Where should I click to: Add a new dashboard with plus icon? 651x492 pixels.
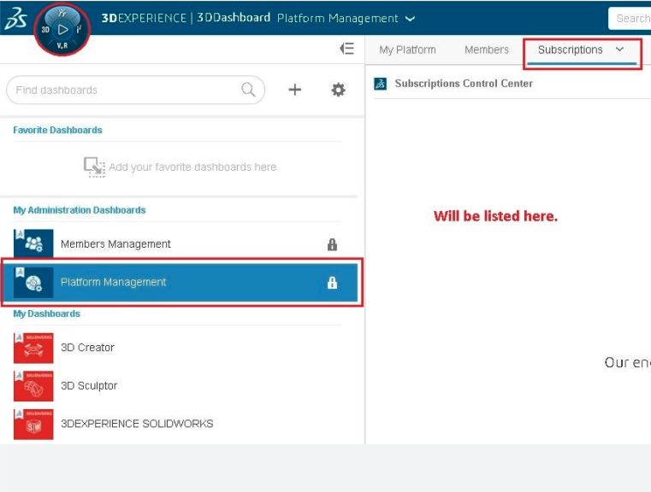point(295,90)
